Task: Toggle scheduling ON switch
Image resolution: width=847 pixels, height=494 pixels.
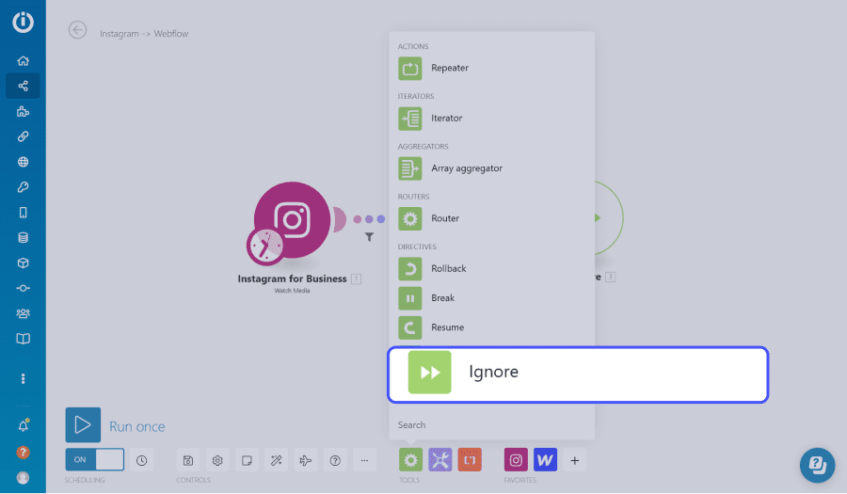Action: point(94,460)
